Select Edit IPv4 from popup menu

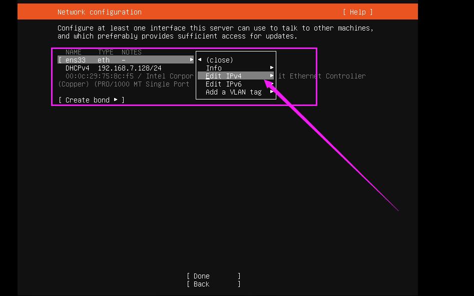click(x=224, y=76)
